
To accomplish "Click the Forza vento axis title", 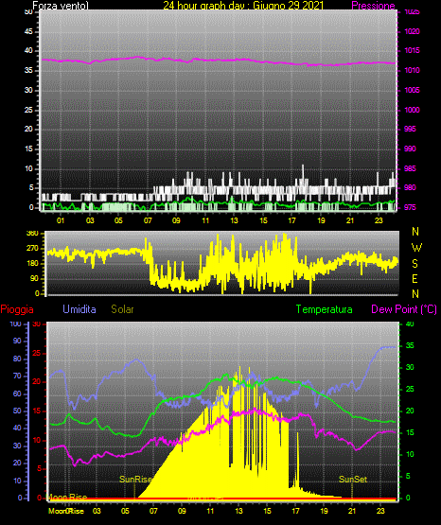I will 61,6.
